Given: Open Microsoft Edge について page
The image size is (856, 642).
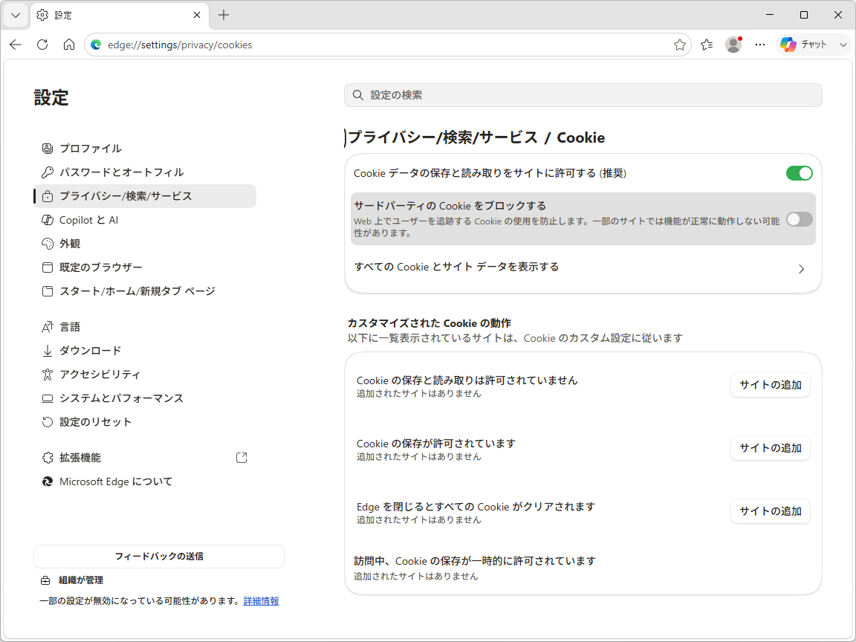Looking at the screenshot, I should click(x=145, y=481).
